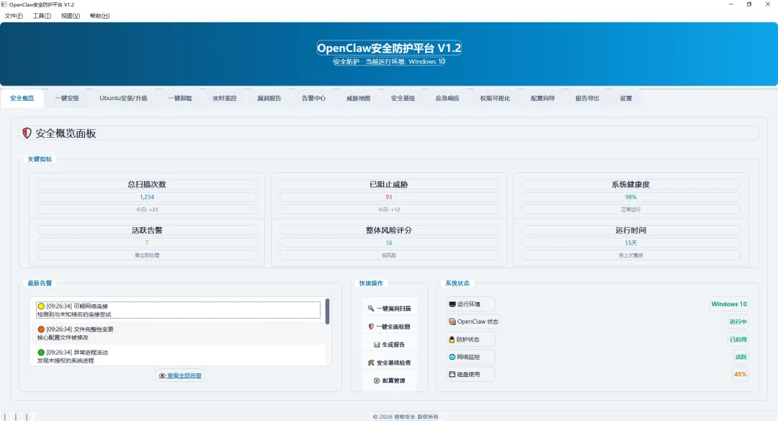Open the 视图(V) menu
Image resolution: width=778 pixels, height=421 pixels.
click(71, 16)
